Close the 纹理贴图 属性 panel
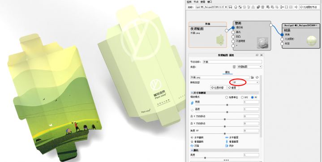 click(262, 55)
